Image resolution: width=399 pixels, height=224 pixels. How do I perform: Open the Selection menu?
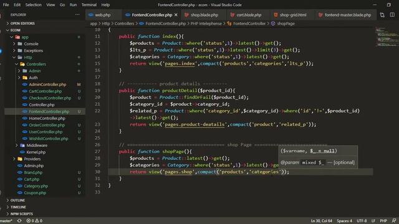point(33,5)
